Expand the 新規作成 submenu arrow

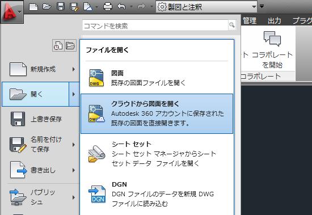coord(74,69)
